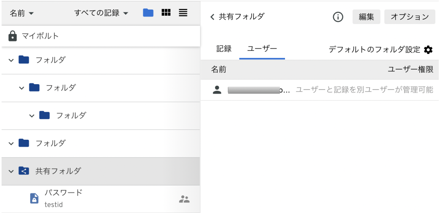Viewport: 439px width, 213px height.
Task: Click the user avatar in the ユーザー list
Action: click(x=217, y=89)
